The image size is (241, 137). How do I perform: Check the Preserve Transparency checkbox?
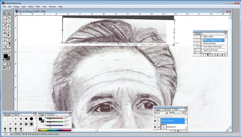[x=155, y=116]
